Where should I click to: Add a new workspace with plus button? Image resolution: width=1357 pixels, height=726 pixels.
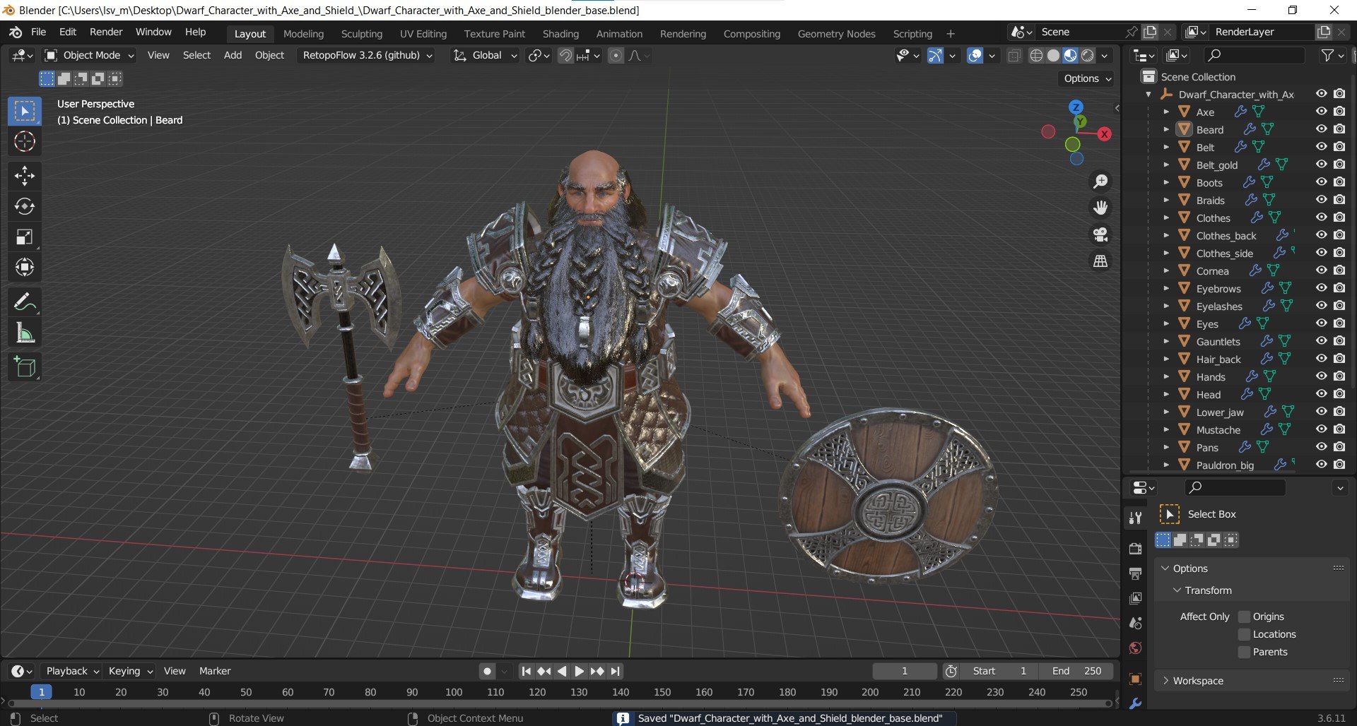950,34
